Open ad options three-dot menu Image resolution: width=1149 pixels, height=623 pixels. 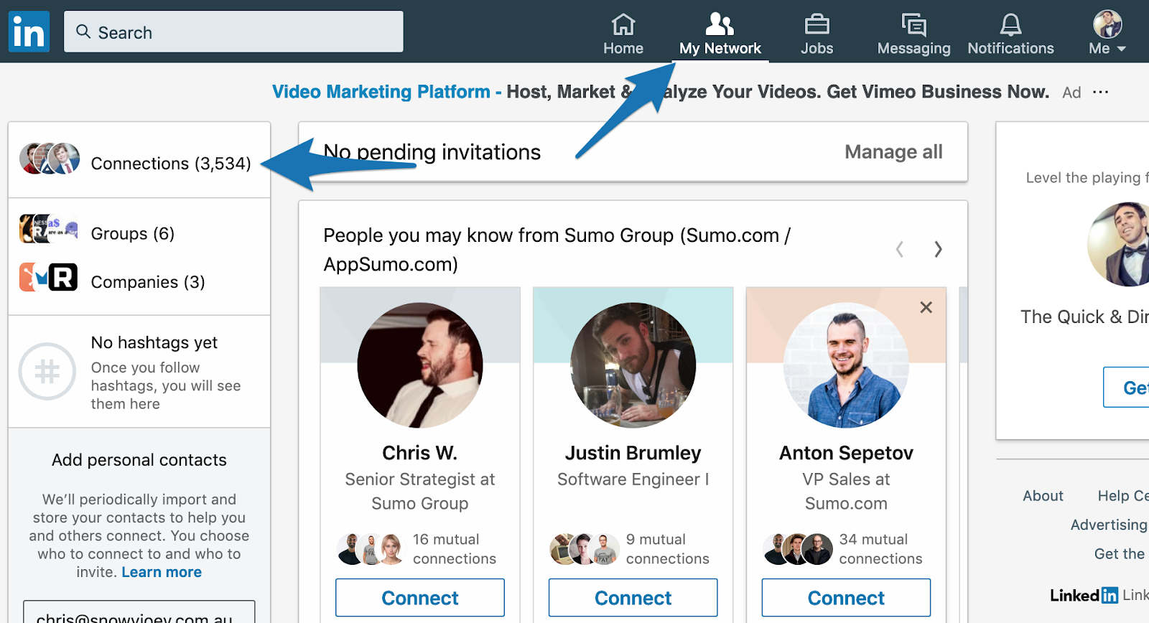click(1100, 92)
